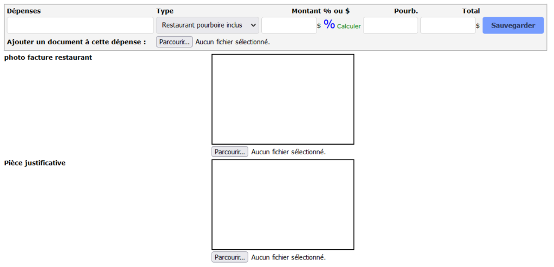Click the Calculer link
Viewport: 554px width, 267px height.
click(349, 26)
